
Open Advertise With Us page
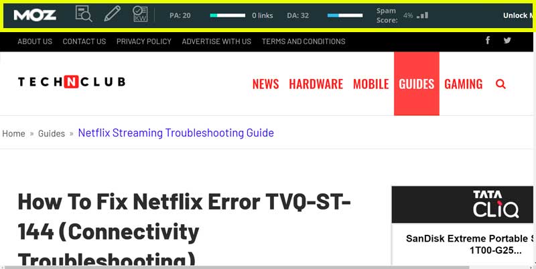(216, 41)
